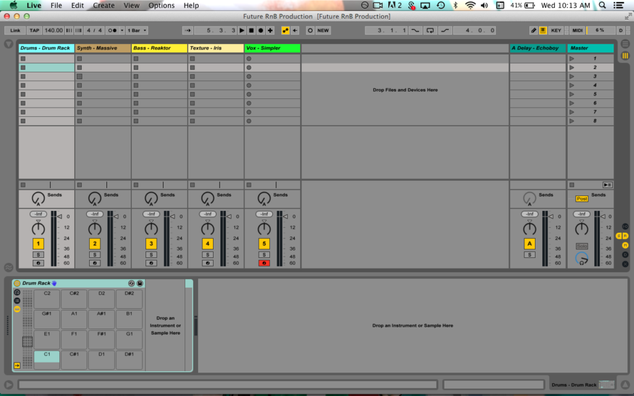634x396 pixels.
Task: Toggle the Loop switch in the transport
Action: [x=430, y=30]
